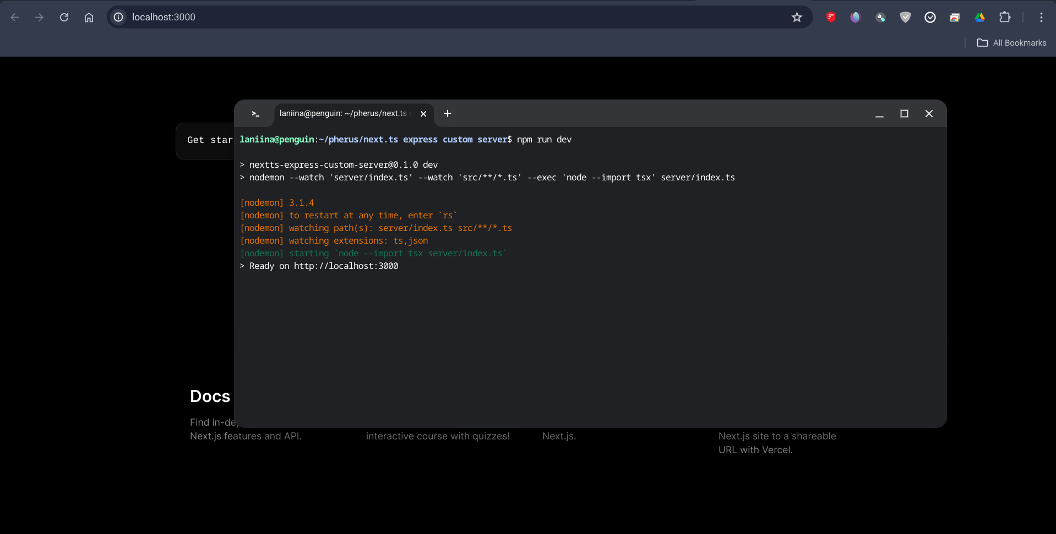View site information for localhost
Image resolution: width=1056 pixels, height=534 pixels.
(x=118, y=17)
